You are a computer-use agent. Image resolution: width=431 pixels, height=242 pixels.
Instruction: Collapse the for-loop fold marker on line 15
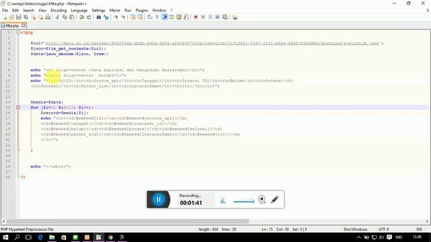point(18,108)
